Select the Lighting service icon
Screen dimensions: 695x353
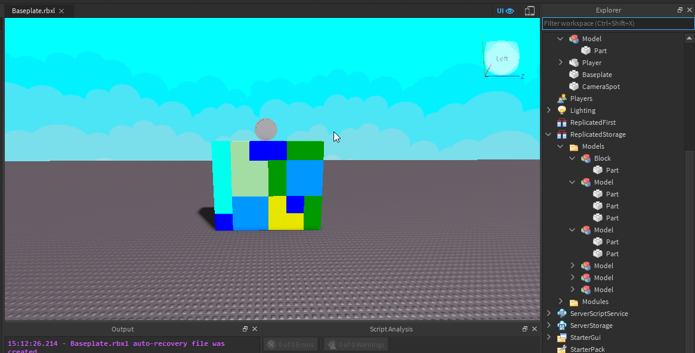coord(562,110)
